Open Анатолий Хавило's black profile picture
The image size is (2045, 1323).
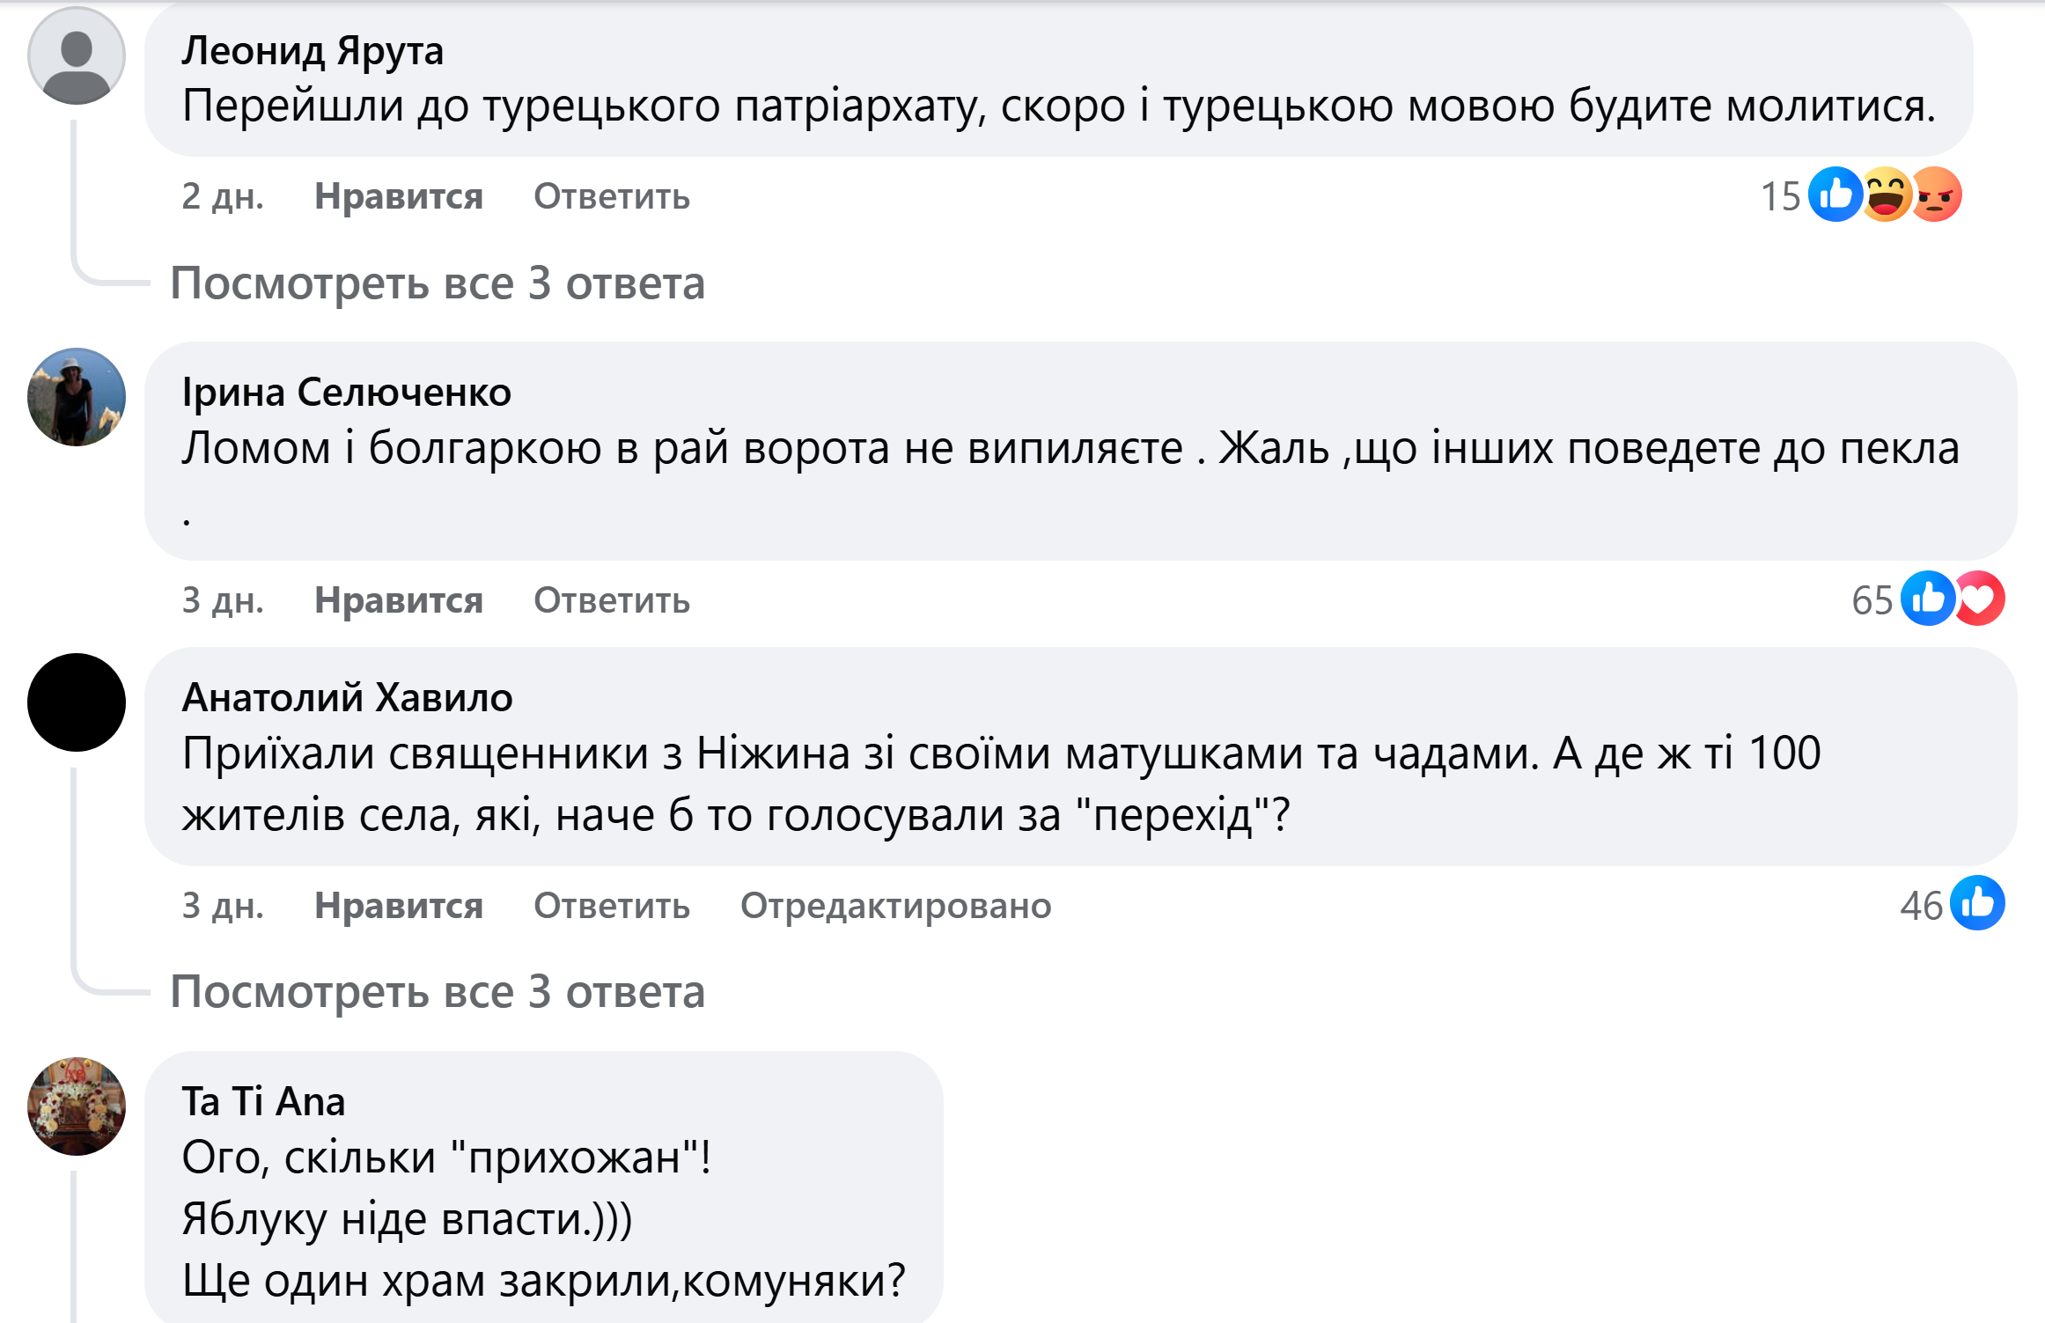pos(77,702)
